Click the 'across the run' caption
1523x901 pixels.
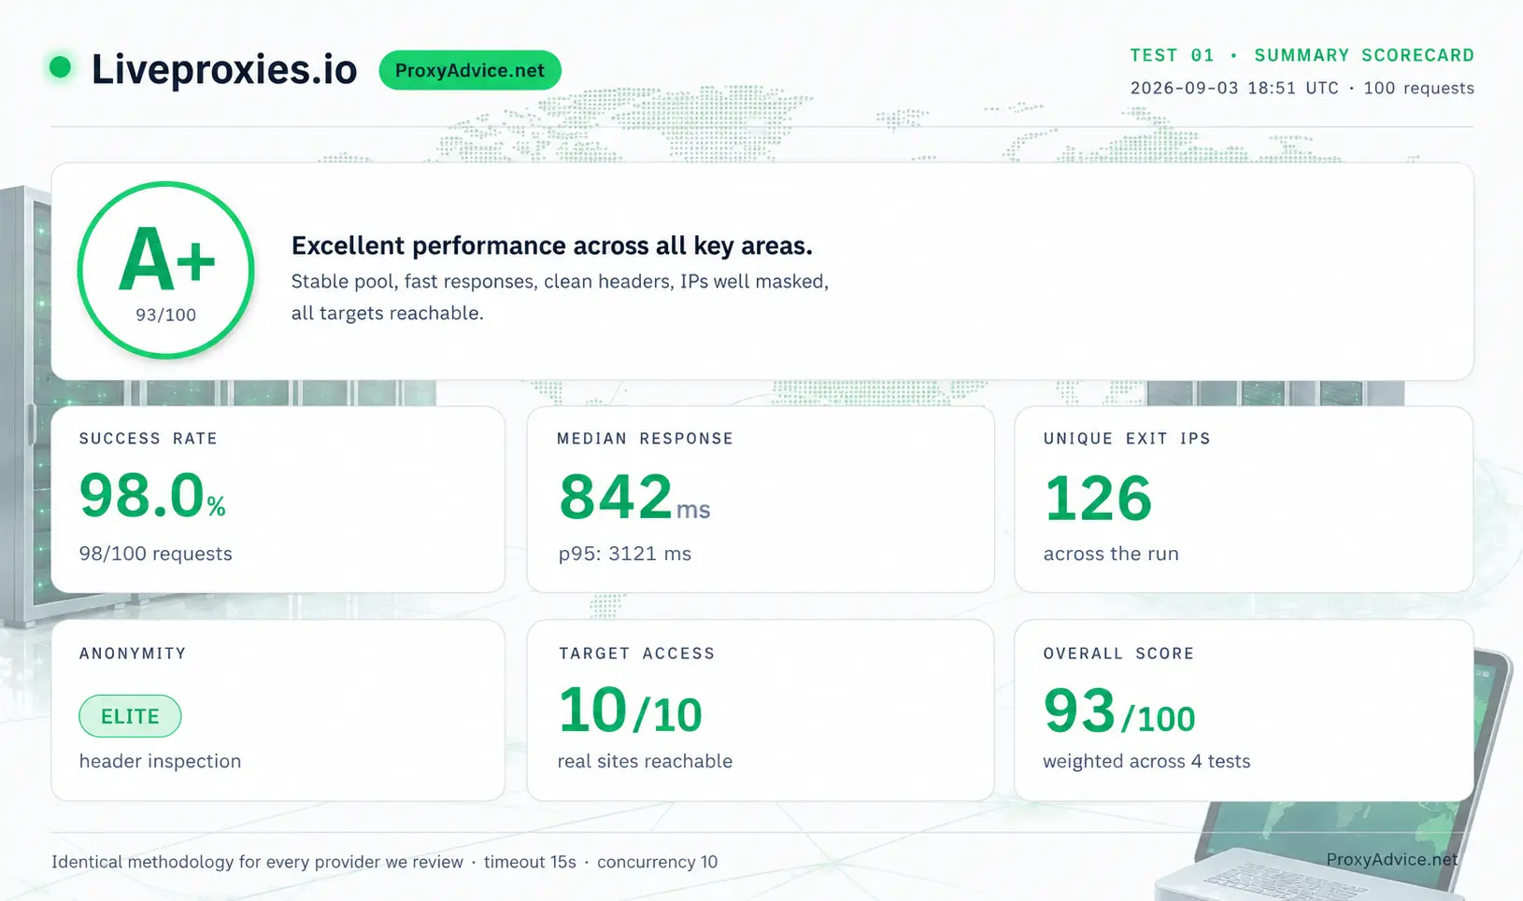click(x=1111, y=554)
